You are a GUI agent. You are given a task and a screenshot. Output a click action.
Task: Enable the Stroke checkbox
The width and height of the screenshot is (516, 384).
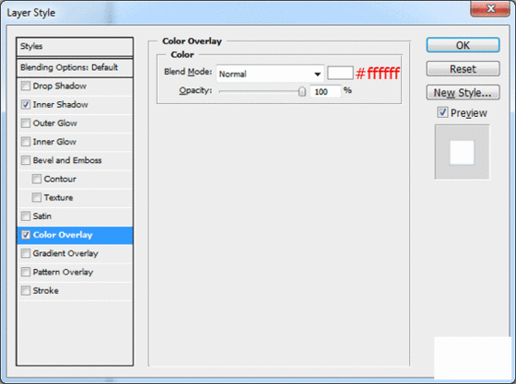(26, 291)
